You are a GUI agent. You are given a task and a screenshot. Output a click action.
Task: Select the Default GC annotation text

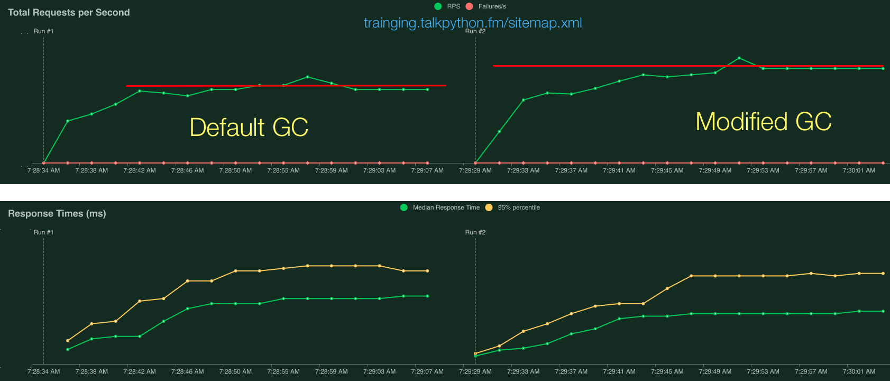[249, 128]
